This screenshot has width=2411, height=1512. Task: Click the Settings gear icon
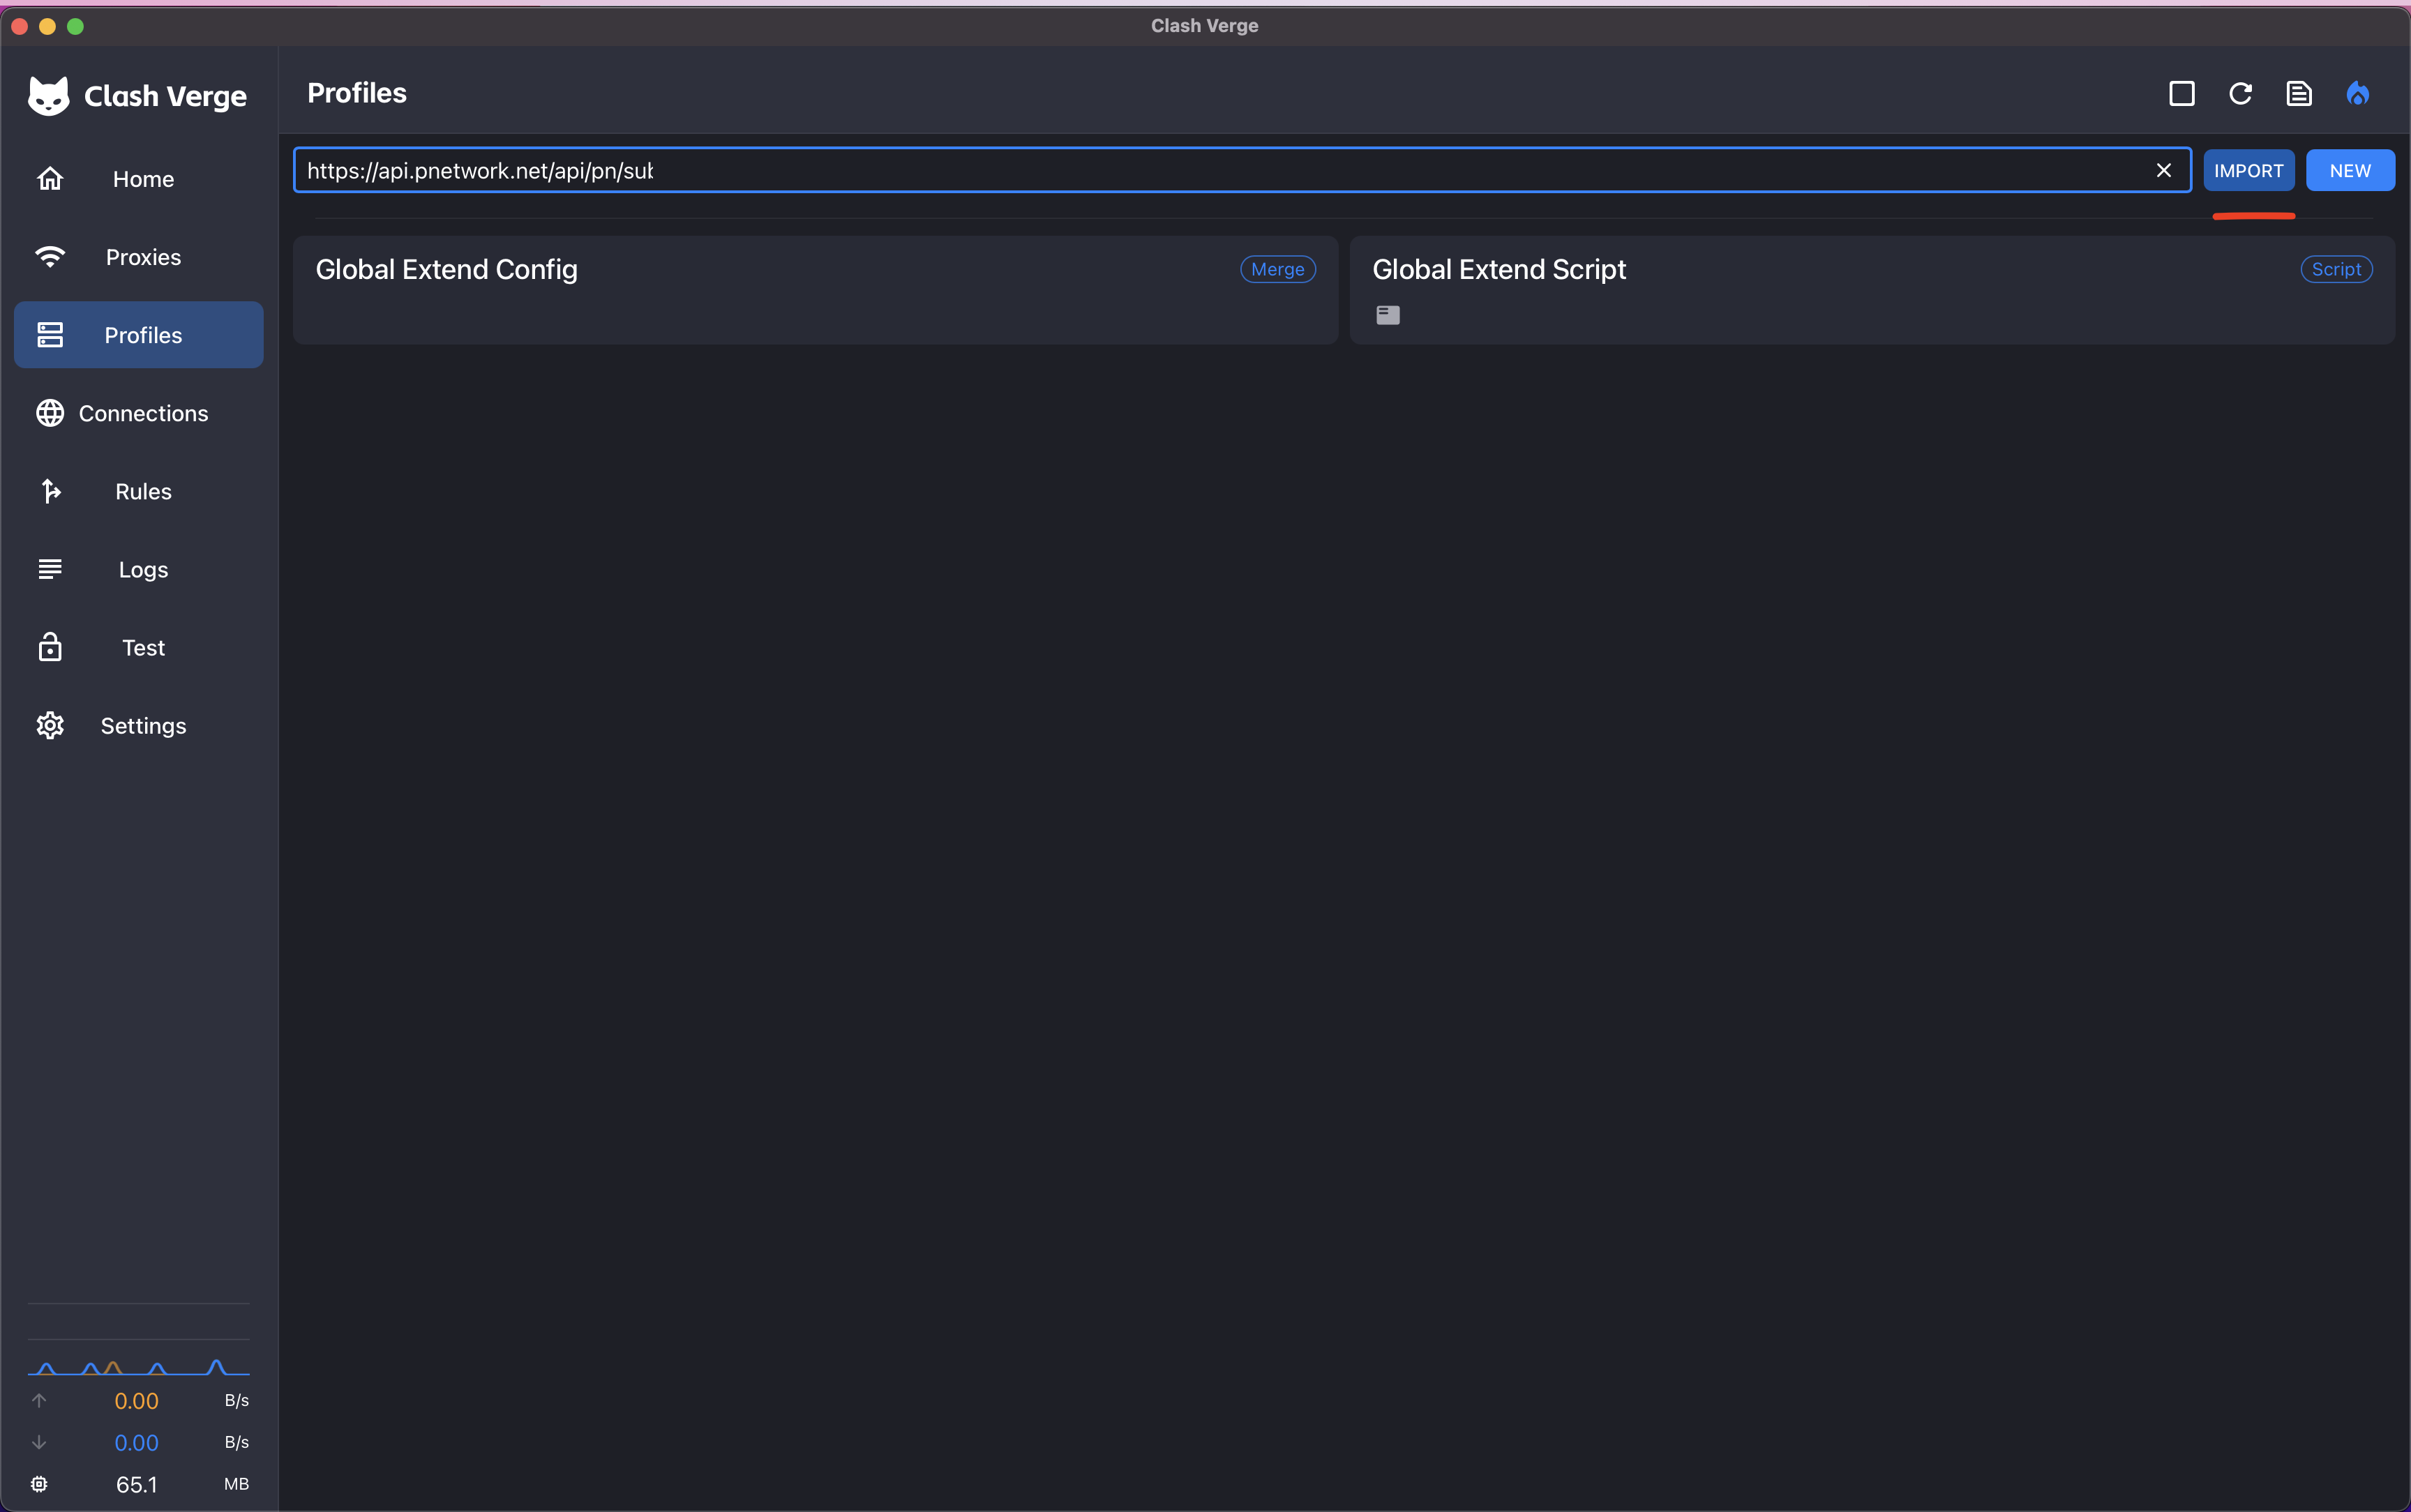click(x=50, y=725)
